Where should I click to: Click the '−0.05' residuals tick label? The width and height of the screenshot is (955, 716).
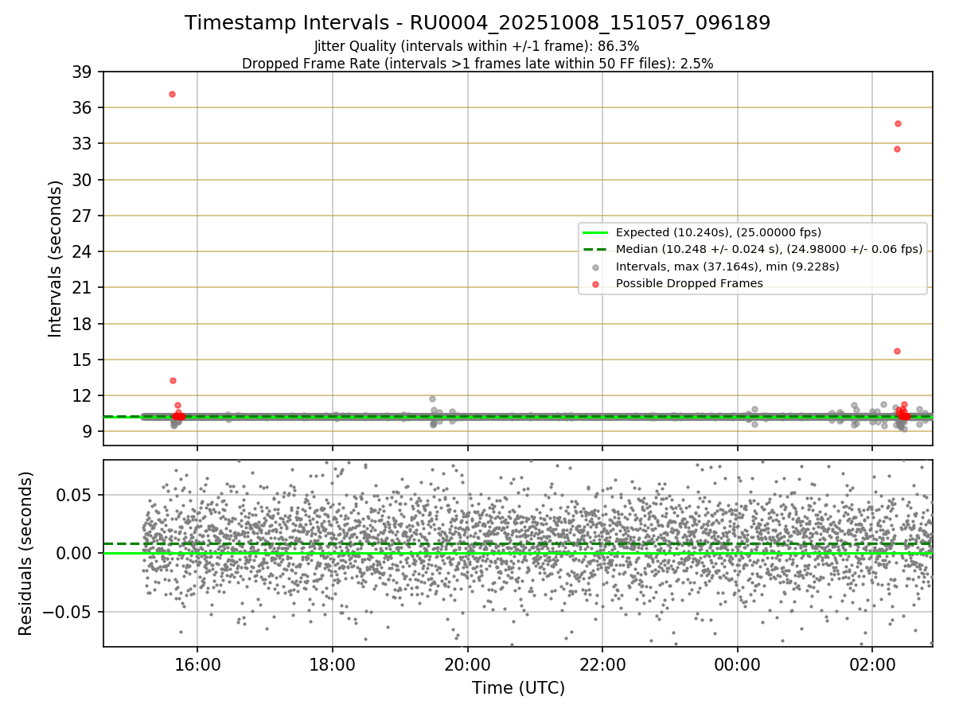click(x=68, y=612)
